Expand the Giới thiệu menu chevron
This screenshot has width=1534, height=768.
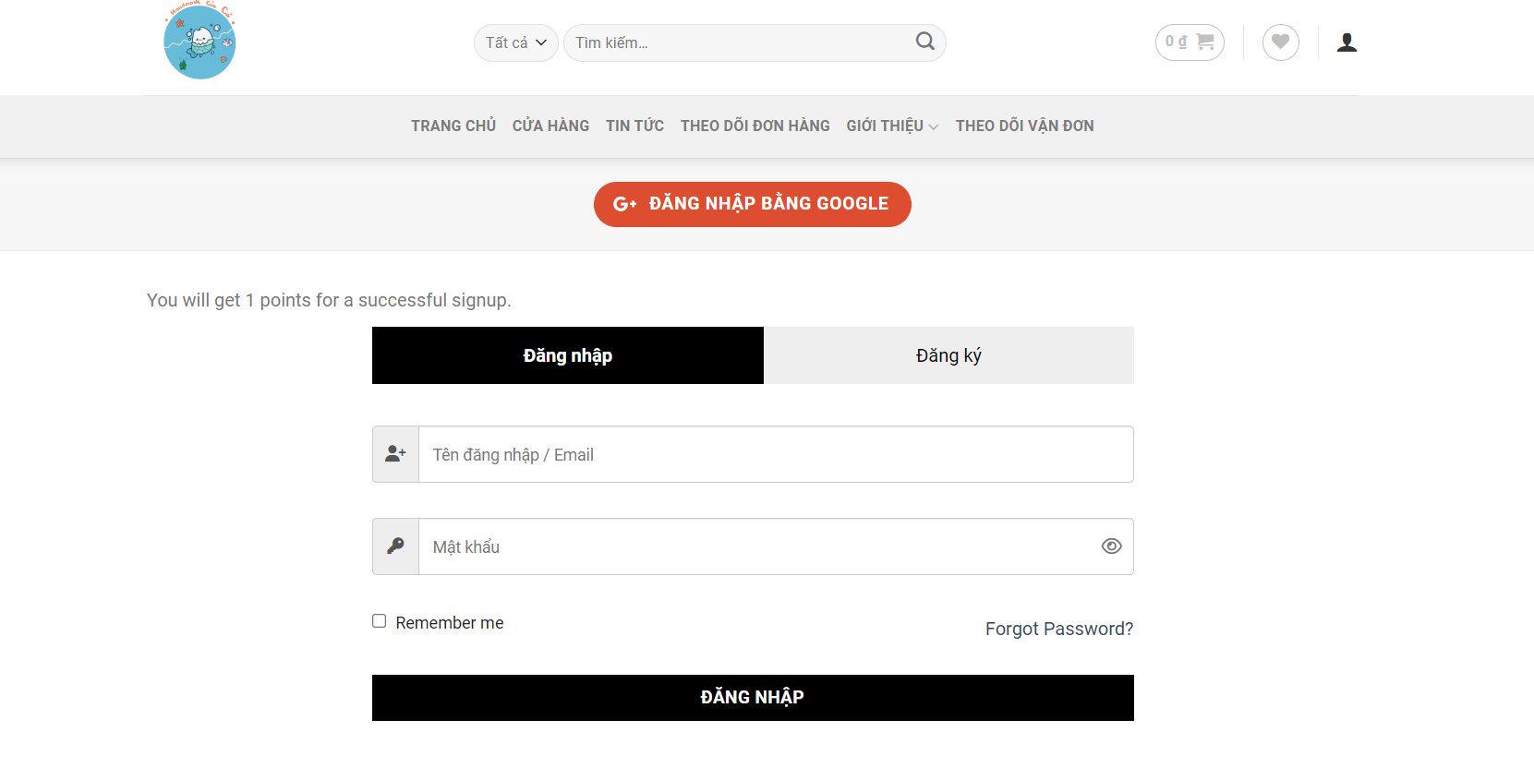[933, 126]
